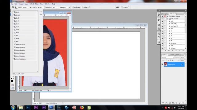This screenshot has height=110, width=197.
Task: Click the black foreground color swatch
Action: tap(12, 81)
